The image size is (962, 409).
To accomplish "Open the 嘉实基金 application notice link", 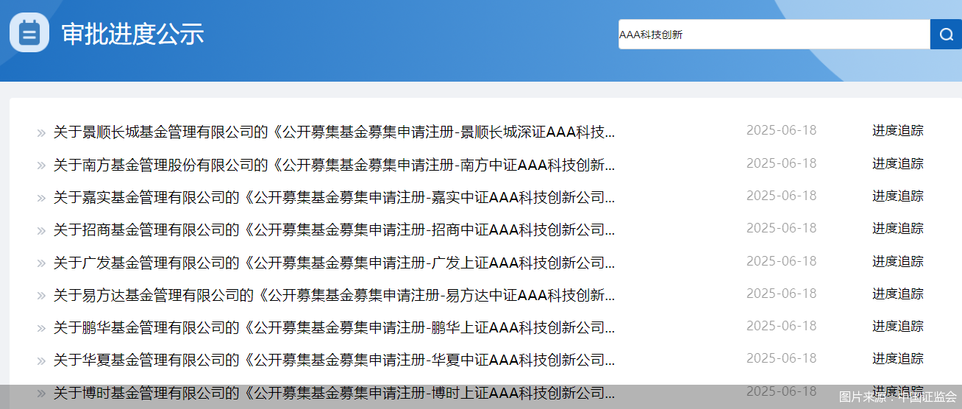I will [x=334, y=197].
